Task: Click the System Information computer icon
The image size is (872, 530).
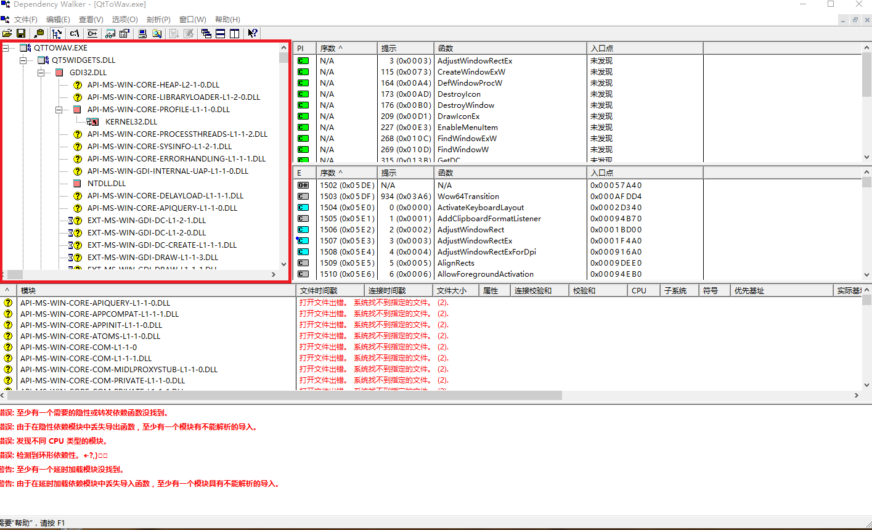Action: (x=143, y=33)
